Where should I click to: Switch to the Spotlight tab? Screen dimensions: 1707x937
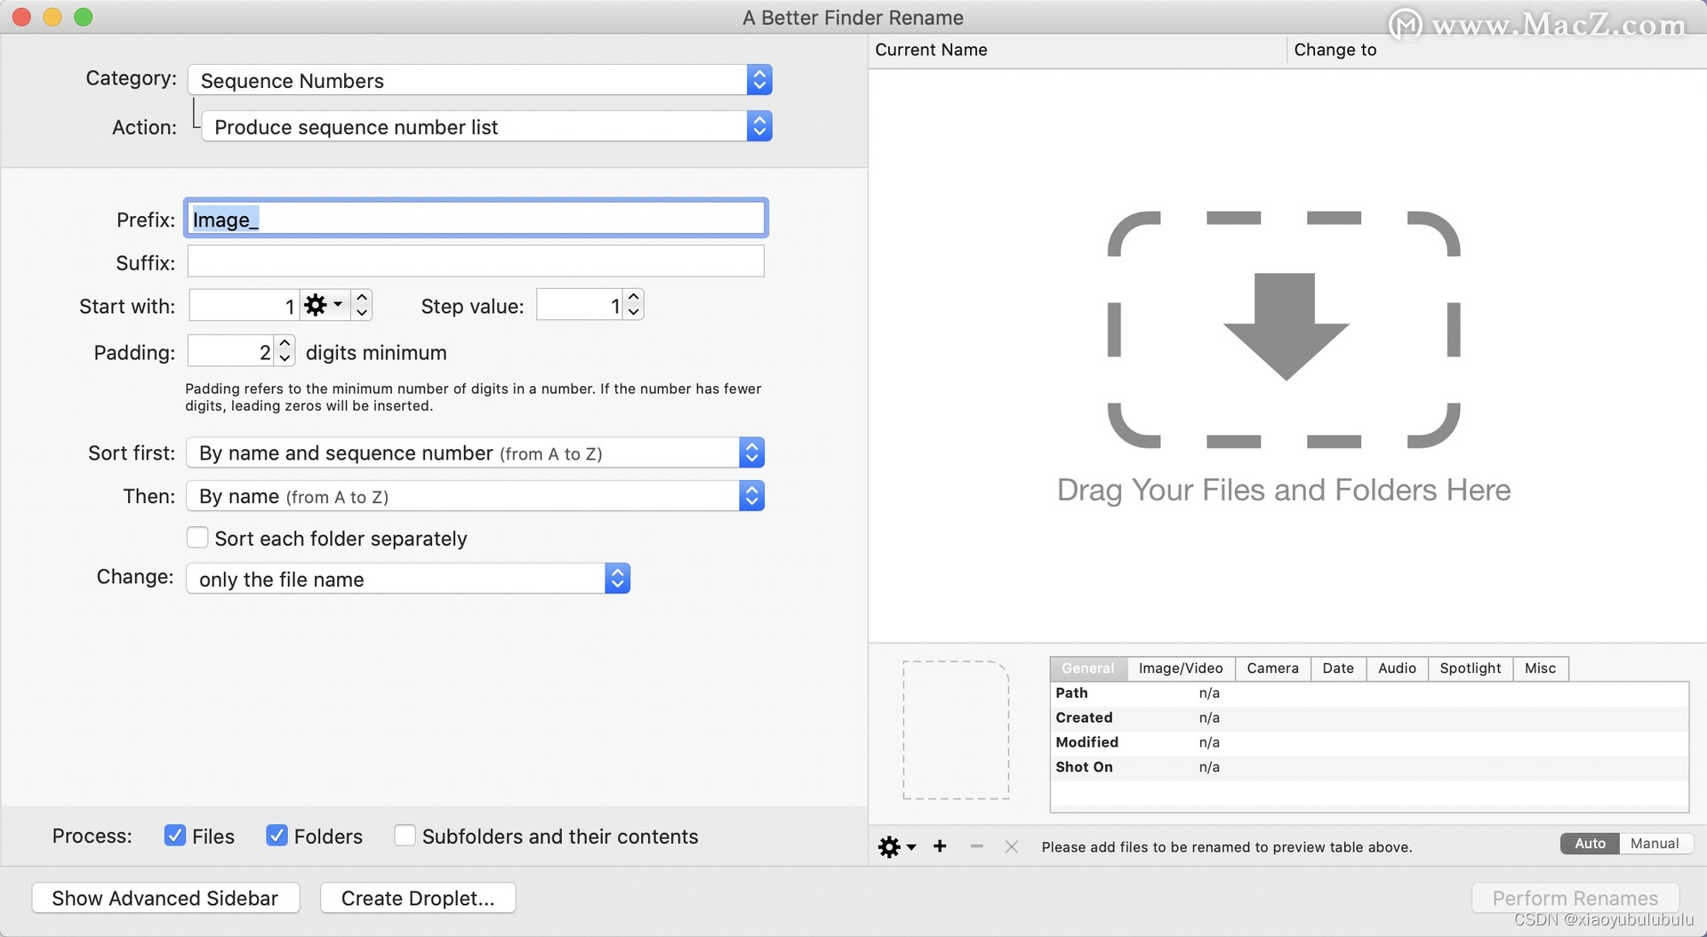coord(1471,669)
